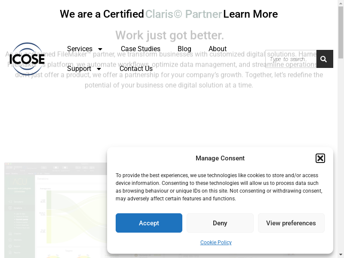Select Contact Us in the navigation
The height and width of the screenshot is (258, 344).
[136, 69]
